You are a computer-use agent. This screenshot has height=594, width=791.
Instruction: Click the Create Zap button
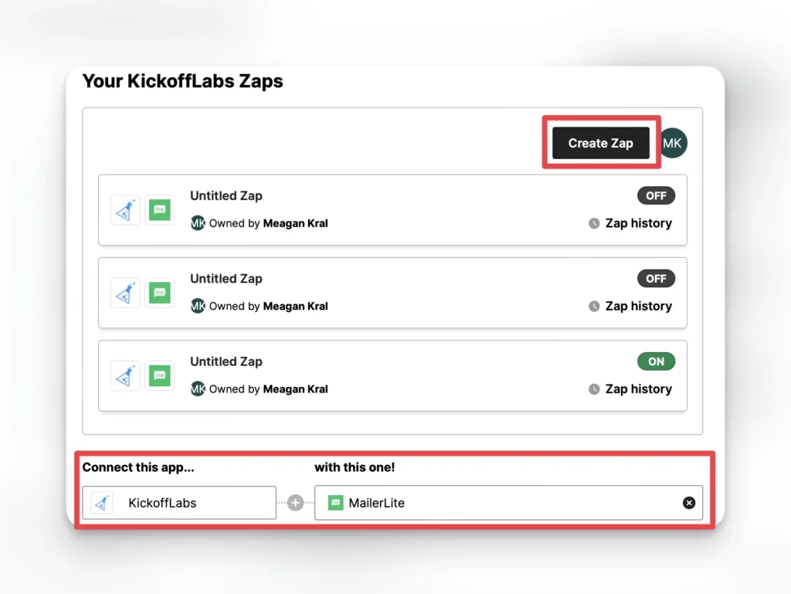pyautogui.click(x=600, y=143)
